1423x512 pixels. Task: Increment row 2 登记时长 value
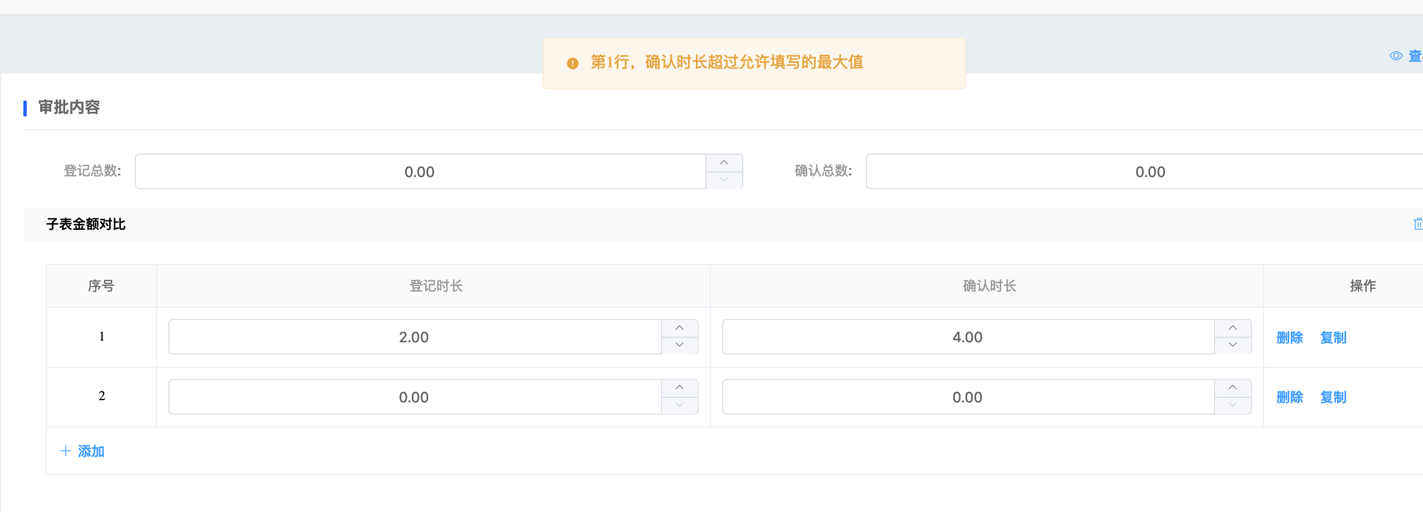tap(679, 387)
